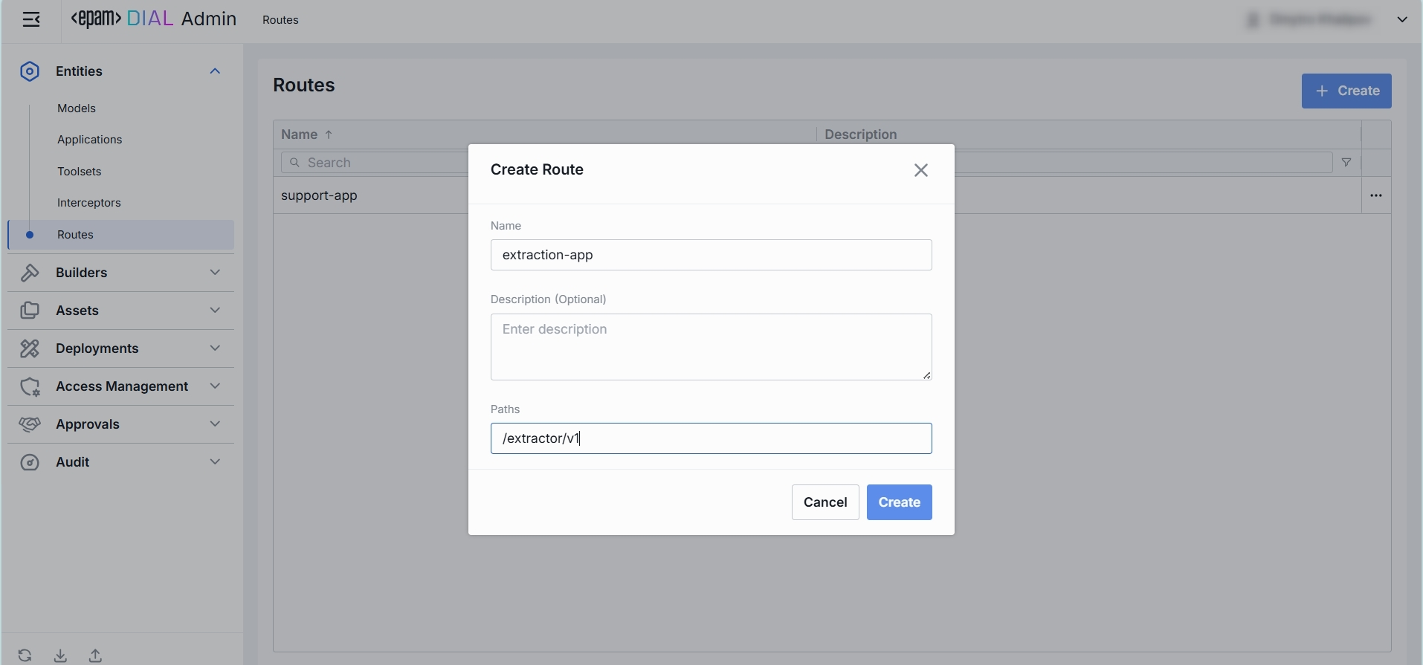Go to Interceptors in the sidebar
Viewport: 1423px width, 665px height.
pyautogui.click(x=88, y=203)
